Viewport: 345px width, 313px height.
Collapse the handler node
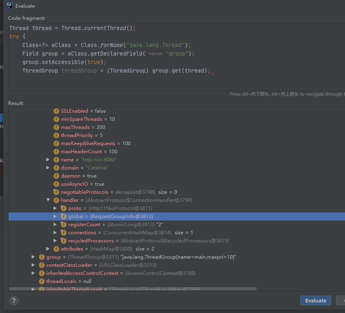pyautogui.click(x=48, y=200)
